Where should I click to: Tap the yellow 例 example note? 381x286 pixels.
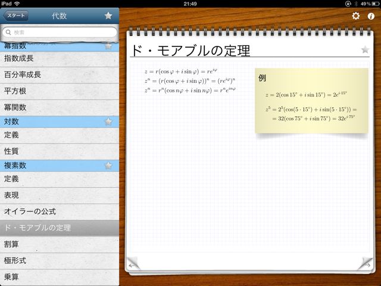click(x=311, y=101)
